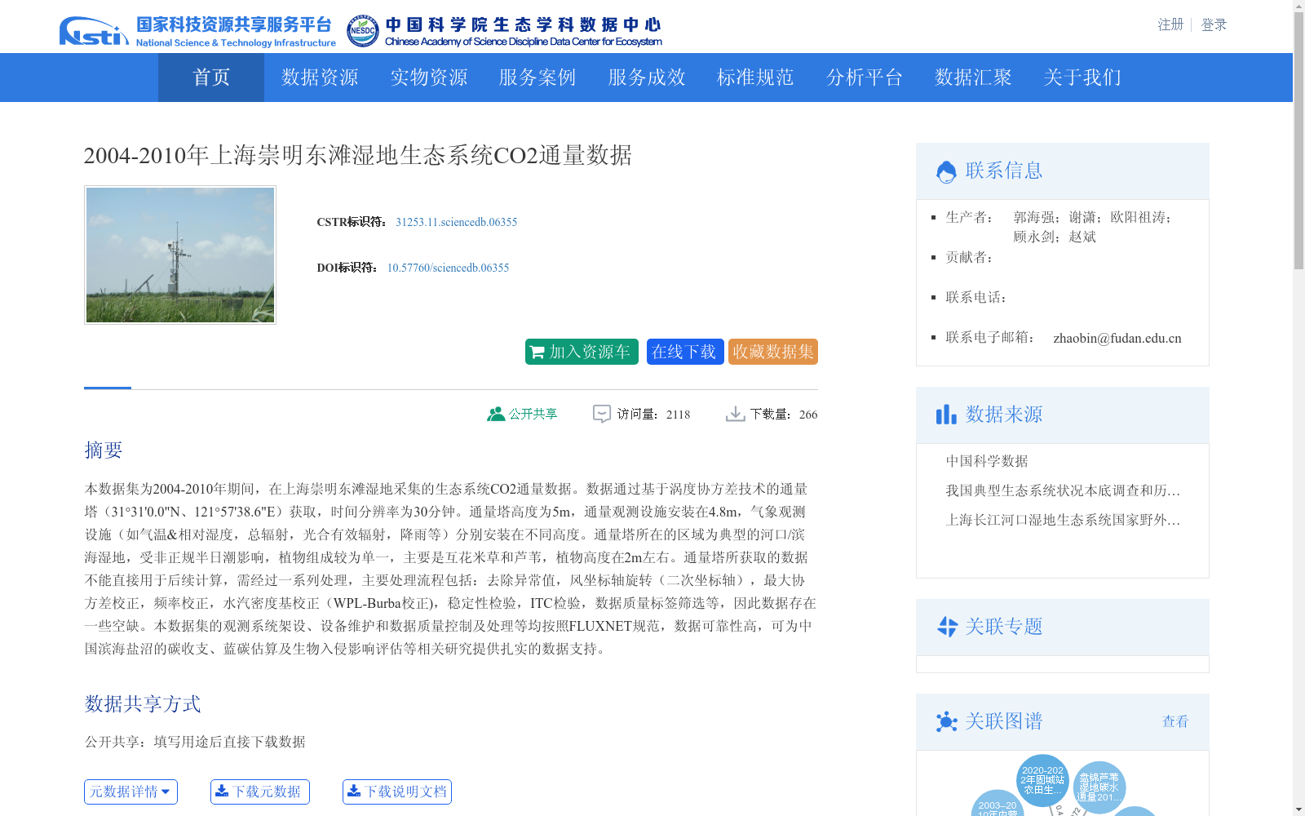
Task: Open the 数据资源 menu
Action: [320, 78]
